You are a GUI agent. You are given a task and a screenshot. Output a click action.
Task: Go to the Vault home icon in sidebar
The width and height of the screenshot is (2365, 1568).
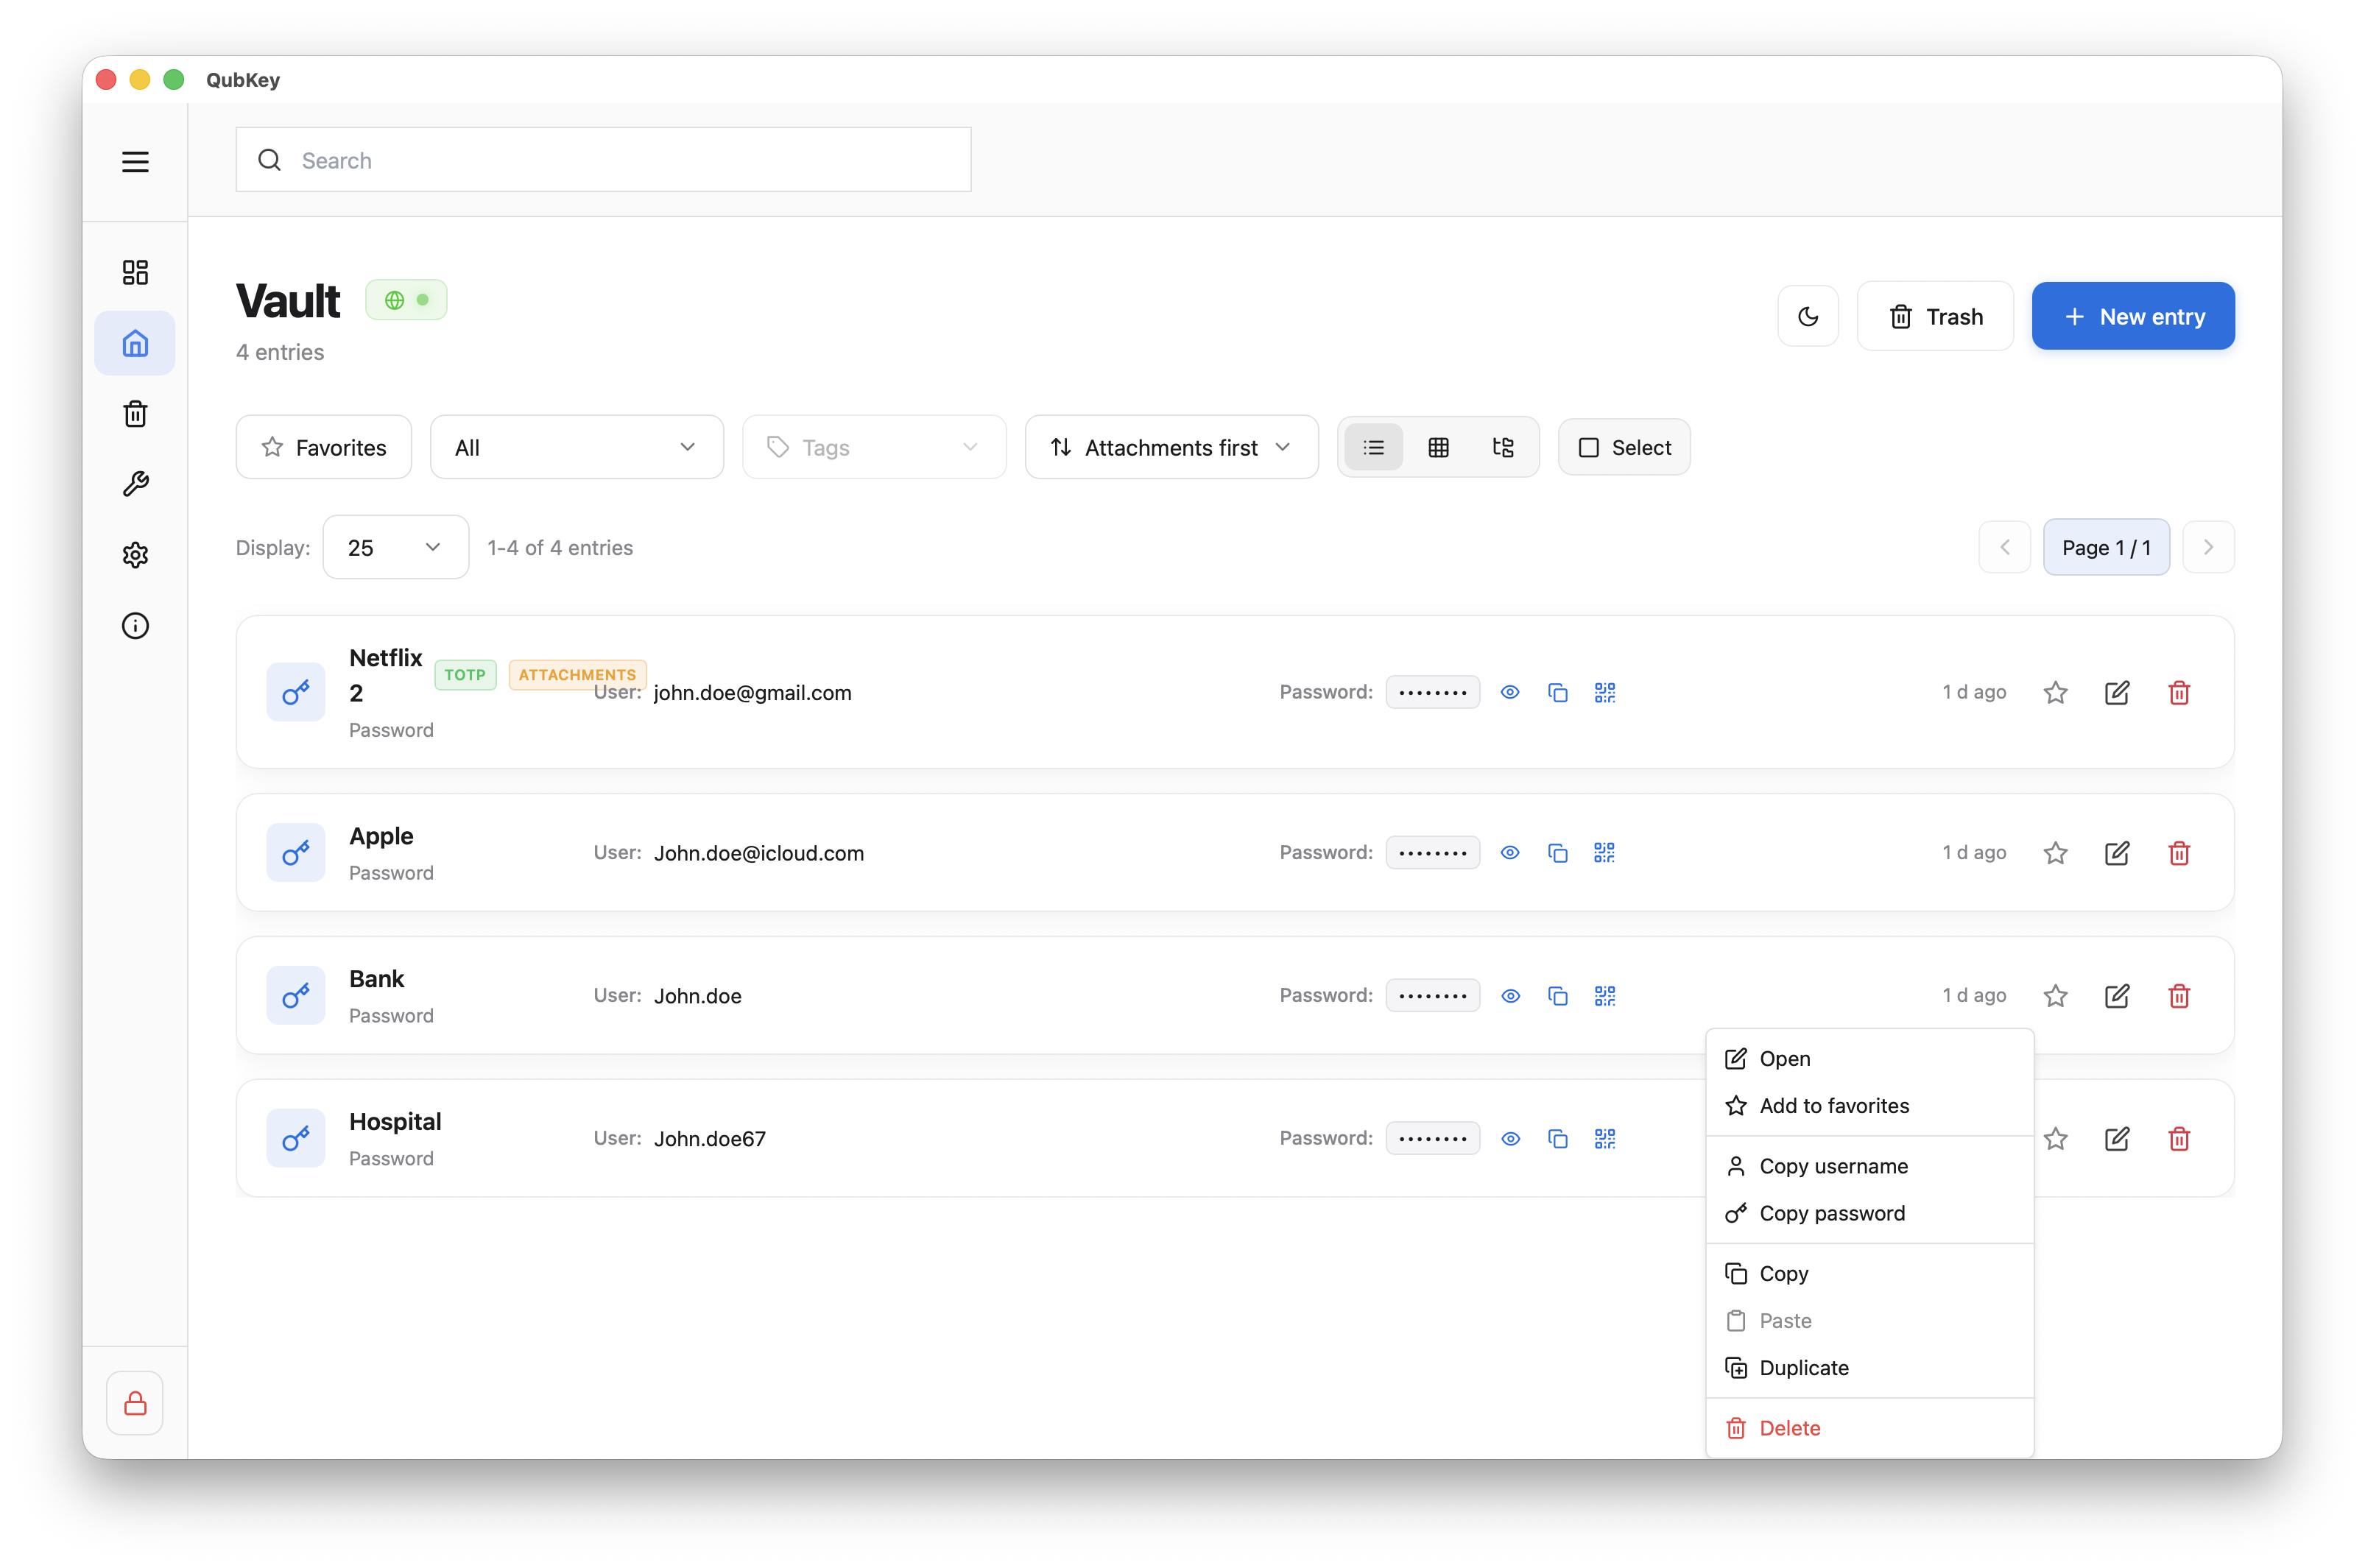135,343
